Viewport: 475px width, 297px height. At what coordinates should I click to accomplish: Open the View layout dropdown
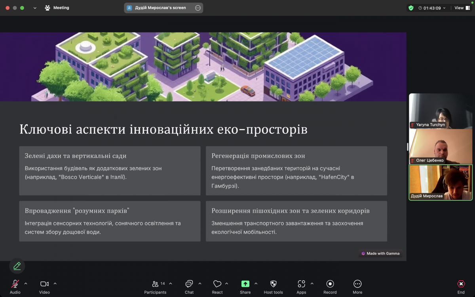point(461,8)
